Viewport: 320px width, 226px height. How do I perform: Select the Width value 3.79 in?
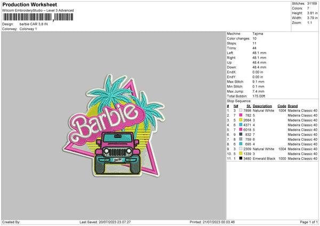312,18
